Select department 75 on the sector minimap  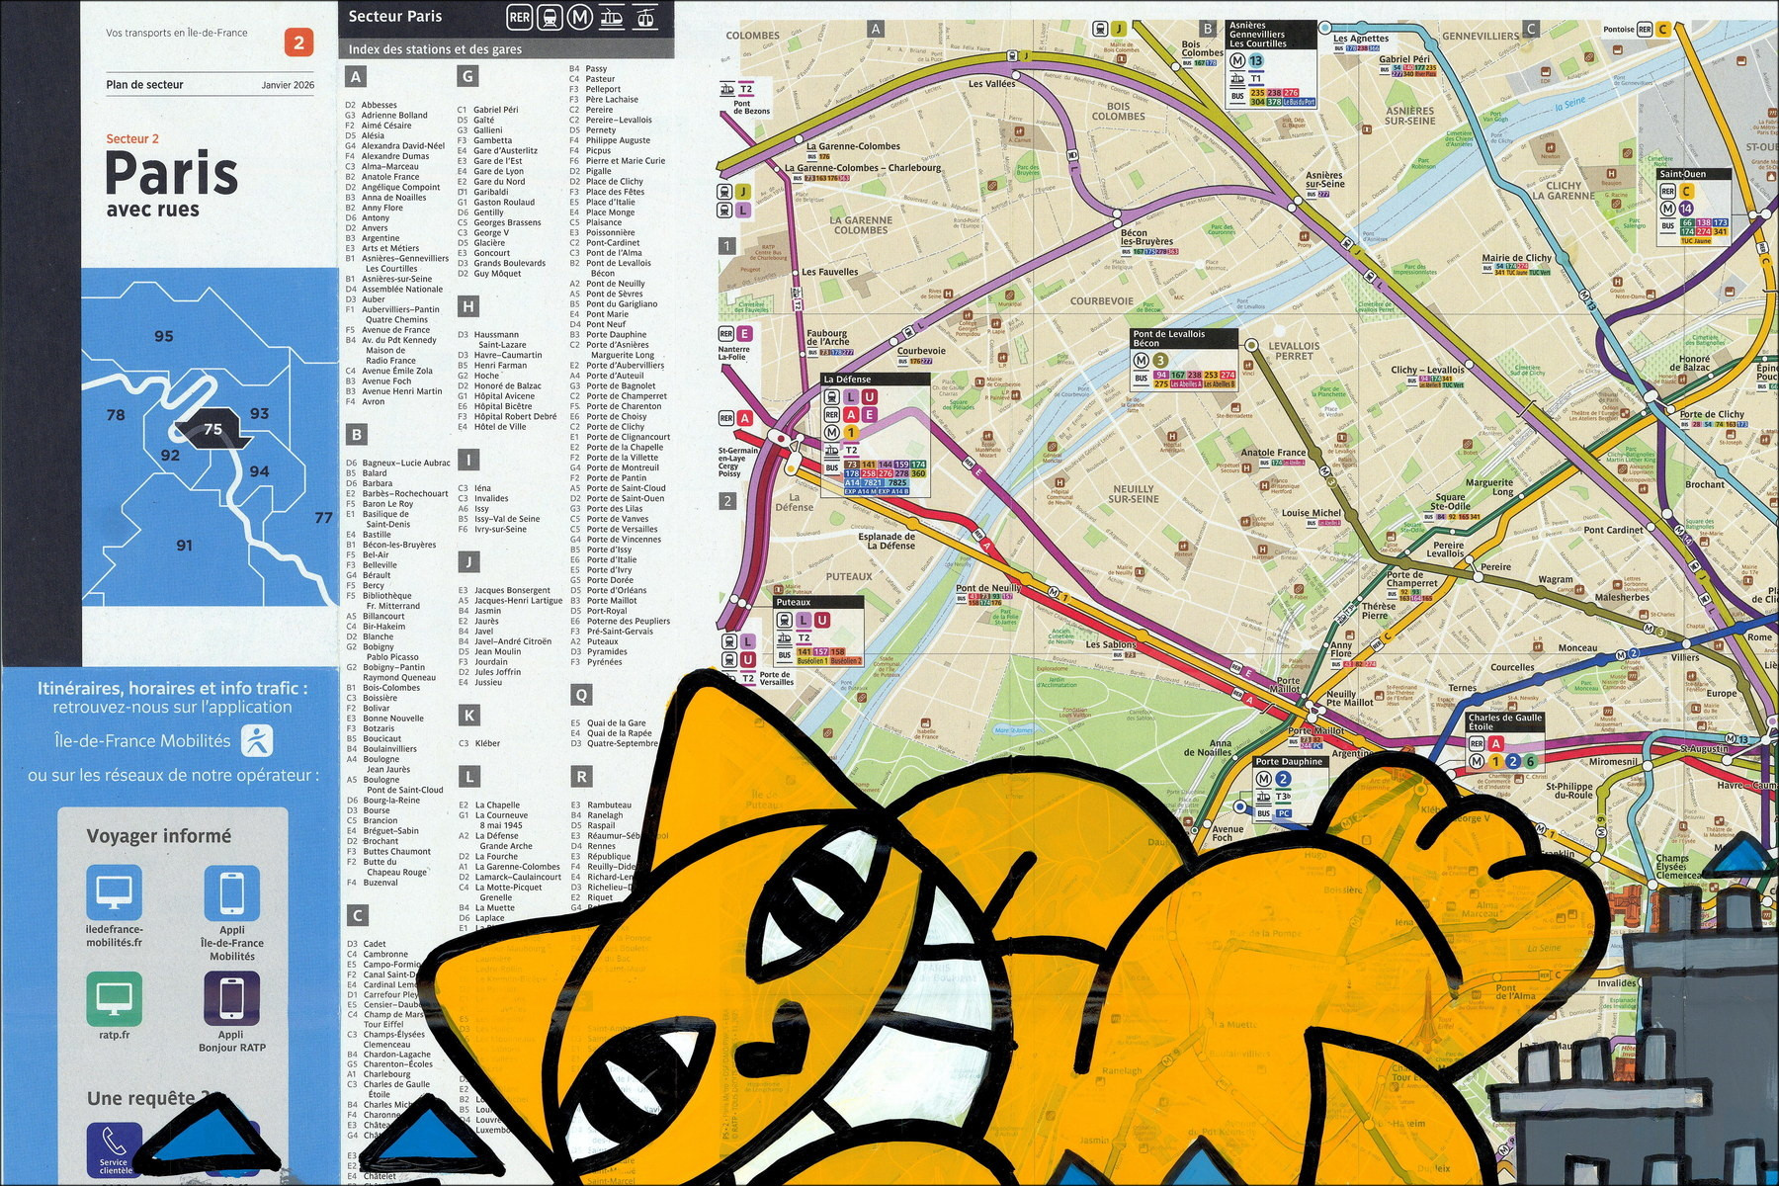click(213, 429)
